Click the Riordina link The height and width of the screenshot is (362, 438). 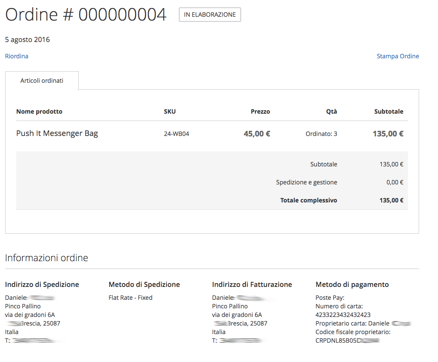click(x=16, y=56)
